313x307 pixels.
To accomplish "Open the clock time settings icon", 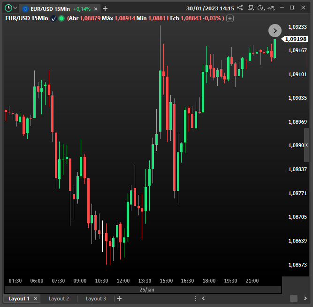I will (261, 8).
